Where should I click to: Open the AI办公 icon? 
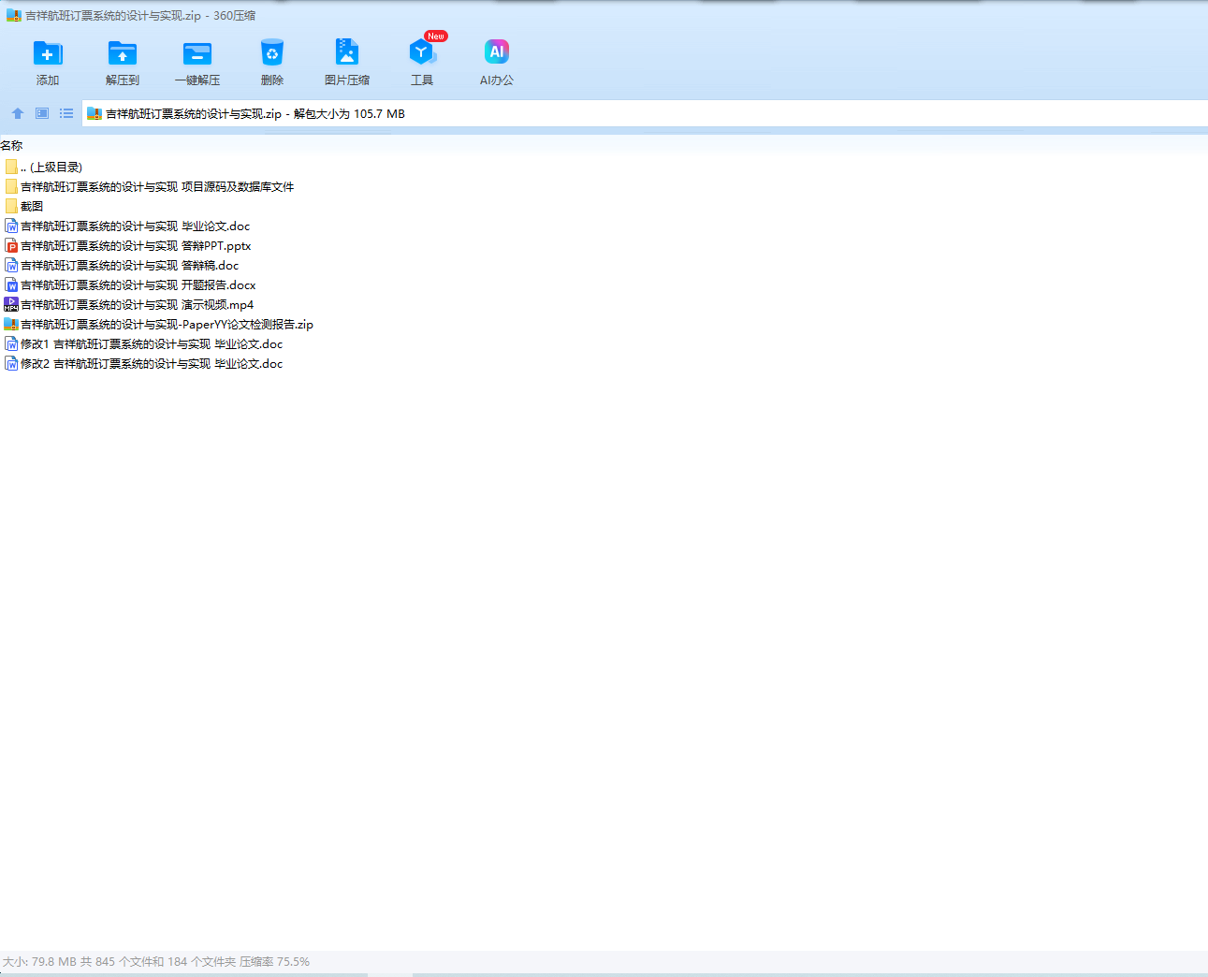point(497,51)
